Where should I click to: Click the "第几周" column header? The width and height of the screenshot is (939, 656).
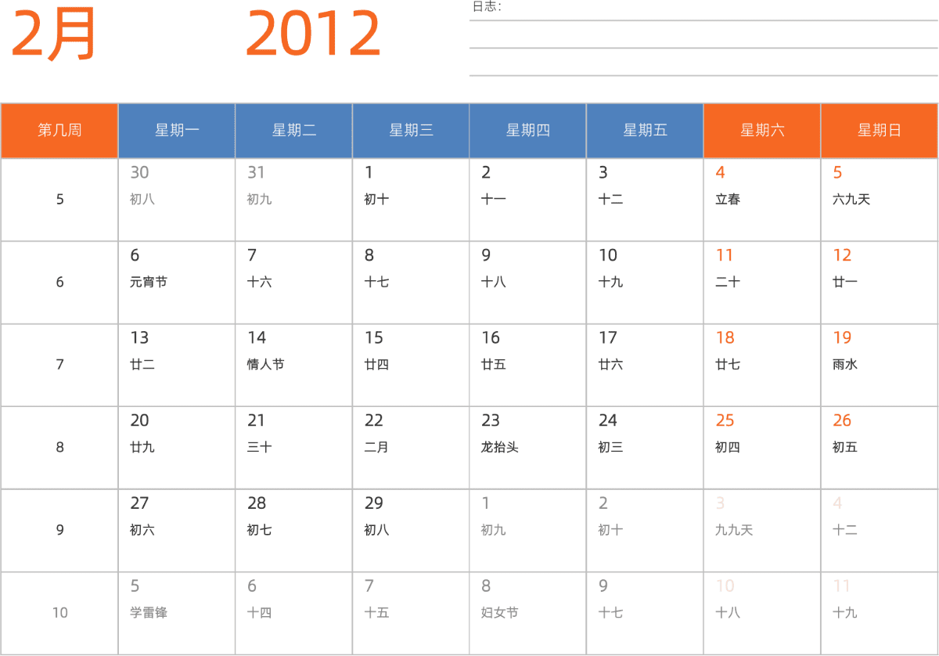click(59, 131)
